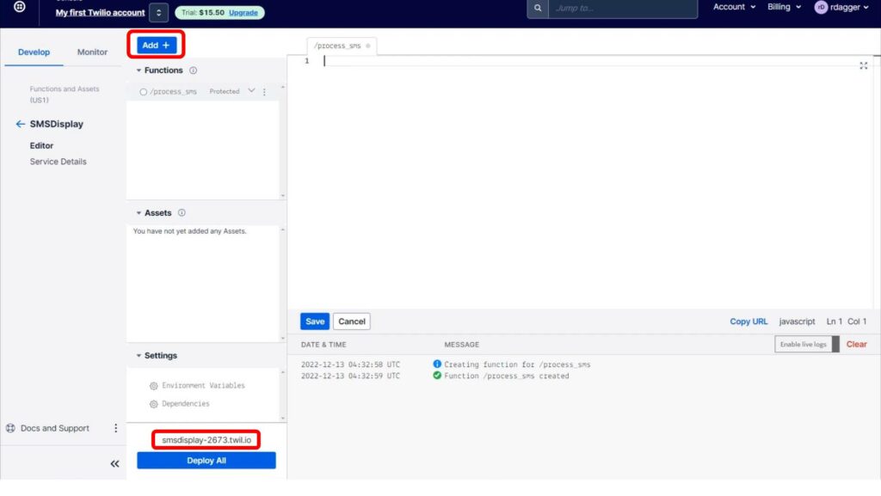Switch to the Monitor tab
The height and width of the screenshot is (496, 881).
(x=92, y=52)
